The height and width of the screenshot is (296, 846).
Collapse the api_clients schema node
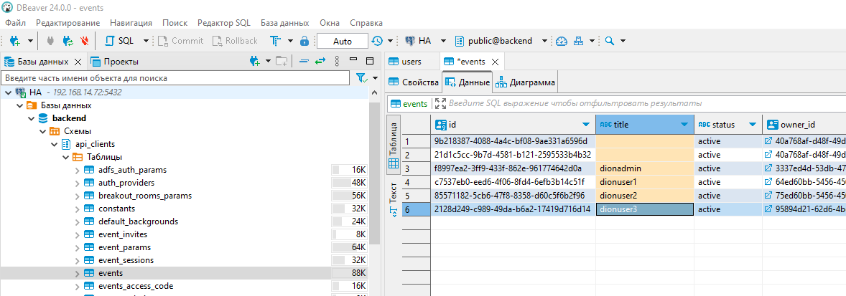click(53, 144)
